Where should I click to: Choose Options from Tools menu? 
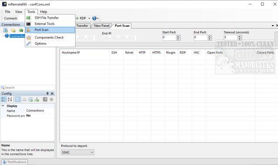pyautogui.click(x=50, y=43)
